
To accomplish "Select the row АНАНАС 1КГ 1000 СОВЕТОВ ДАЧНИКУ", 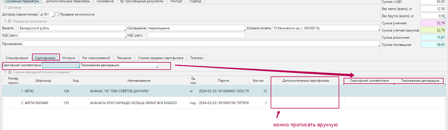I will tap(119, 91).
